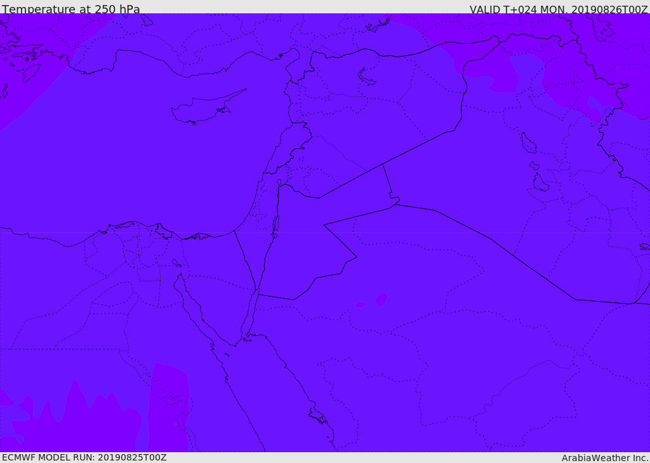Click the 'Temperature at 250 hPa' title
Image resolution: width=650 pixels, height=463 pixels.
tap(71, 9)
